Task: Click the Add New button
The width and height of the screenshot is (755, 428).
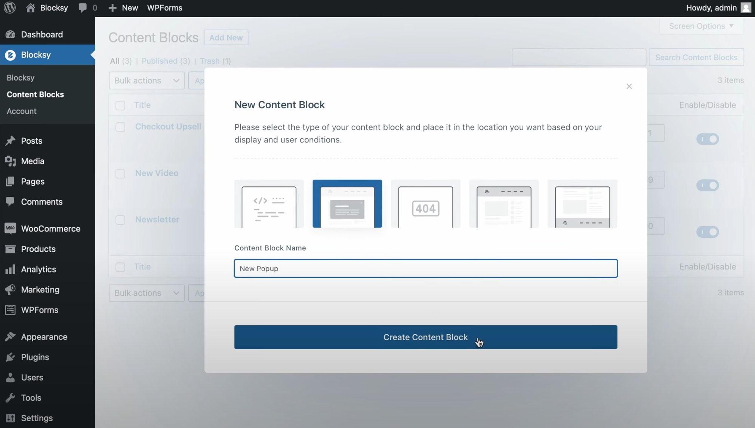Action: [x=226, y=37]
